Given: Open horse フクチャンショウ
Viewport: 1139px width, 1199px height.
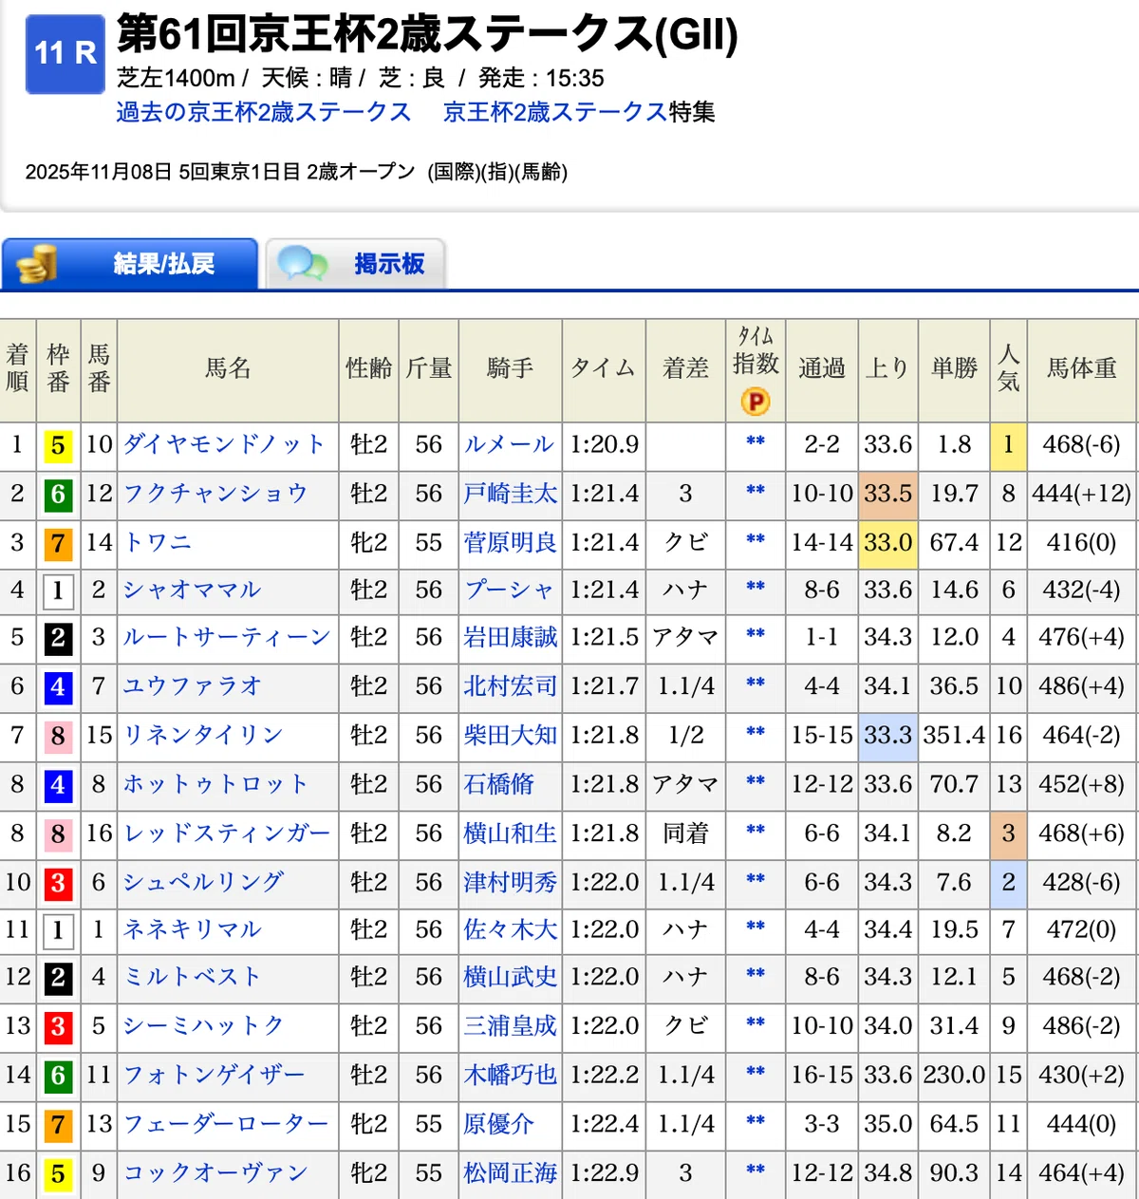Looking at the screenshot, I should coord(215,494).
